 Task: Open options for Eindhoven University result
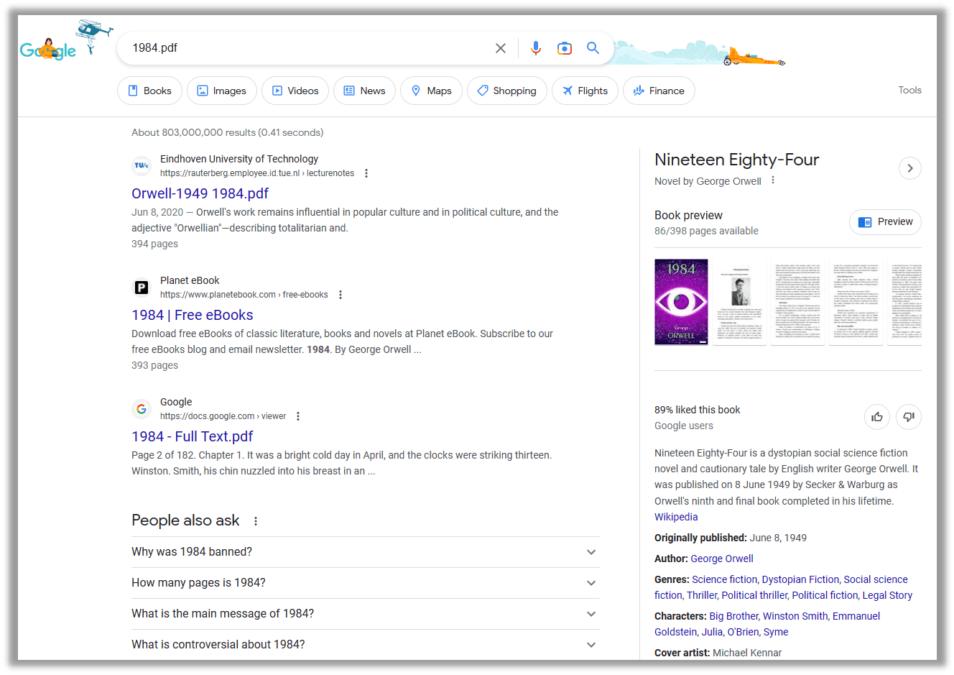[x=366, y=173]
